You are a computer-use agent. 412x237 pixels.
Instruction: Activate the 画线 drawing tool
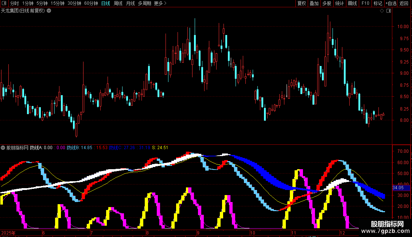[352, 3]
